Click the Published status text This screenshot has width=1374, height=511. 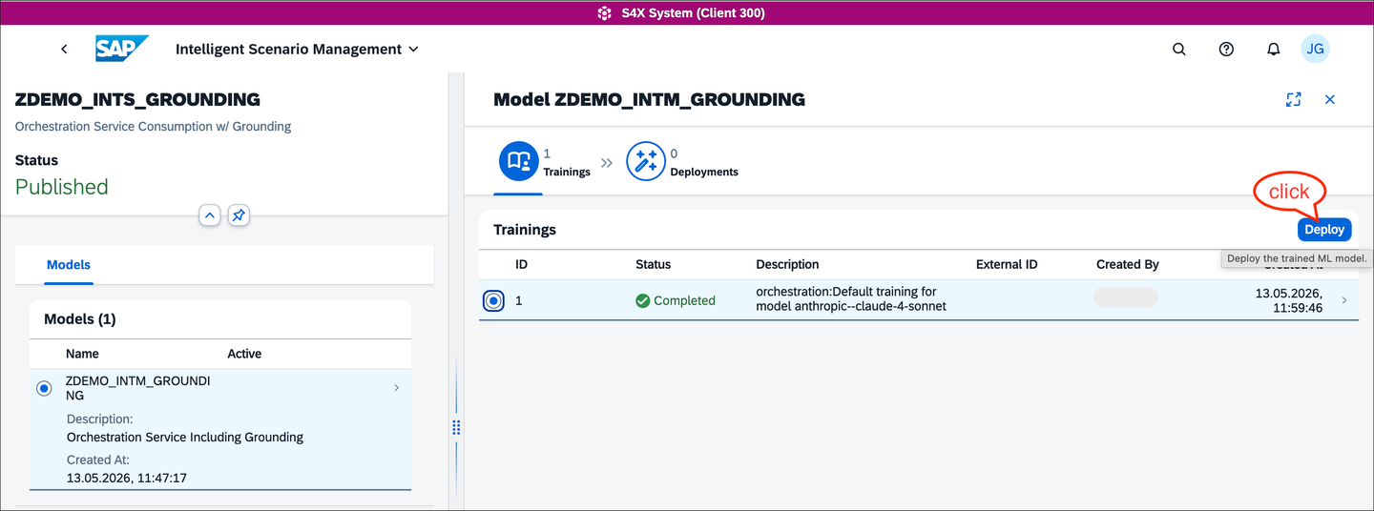point(62,187)
